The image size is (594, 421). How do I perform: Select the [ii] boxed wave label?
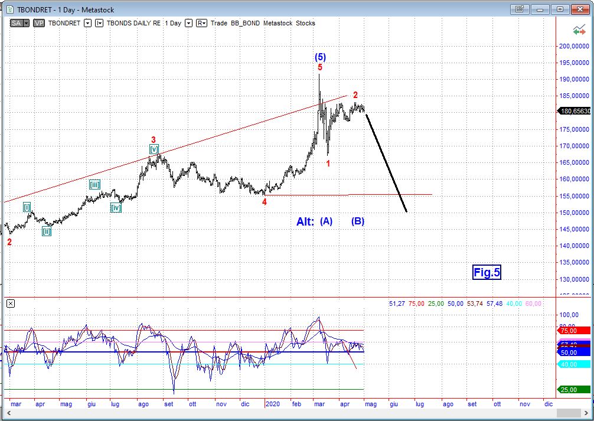pos(47,231)
